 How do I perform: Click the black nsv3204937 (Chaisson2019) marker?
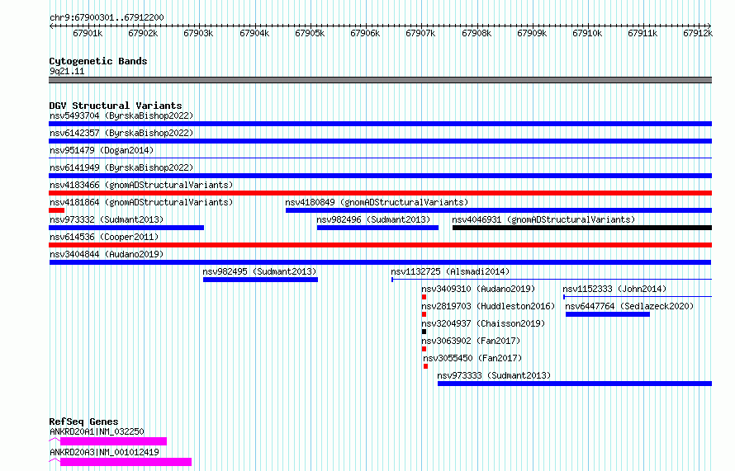pyautogui.click(x=424, y=332)
